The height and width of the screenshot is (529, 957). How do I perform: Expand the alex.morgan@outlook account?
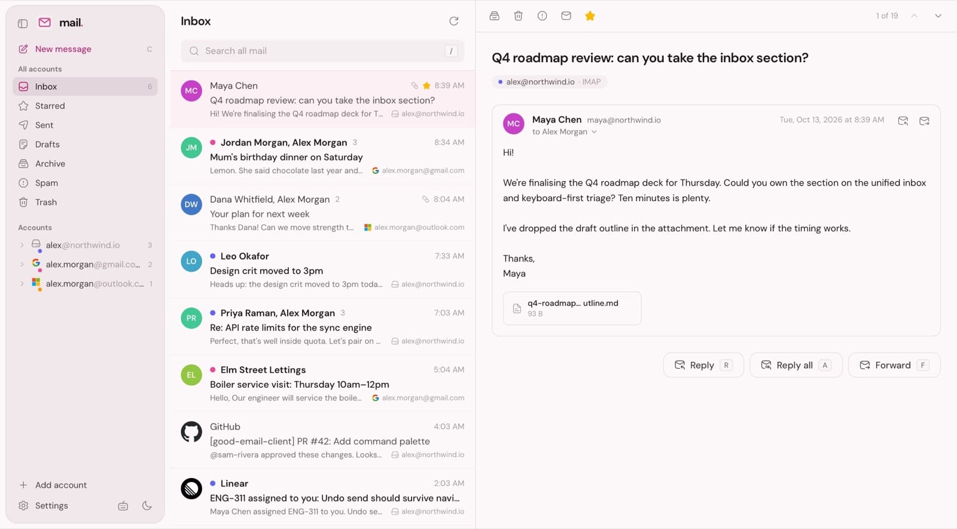22,284
